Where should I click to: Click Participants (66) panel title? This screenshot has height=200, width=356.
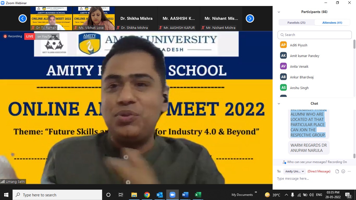314,12
